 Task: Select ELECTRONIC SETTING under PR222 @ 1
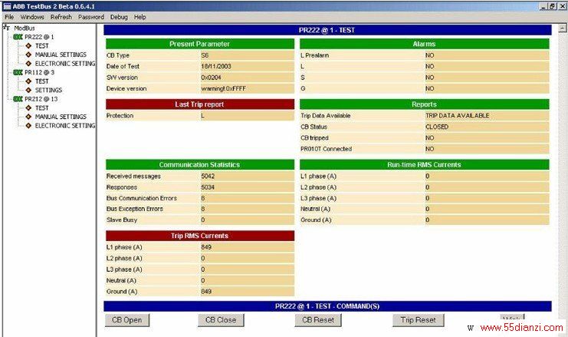pos(65,64)
